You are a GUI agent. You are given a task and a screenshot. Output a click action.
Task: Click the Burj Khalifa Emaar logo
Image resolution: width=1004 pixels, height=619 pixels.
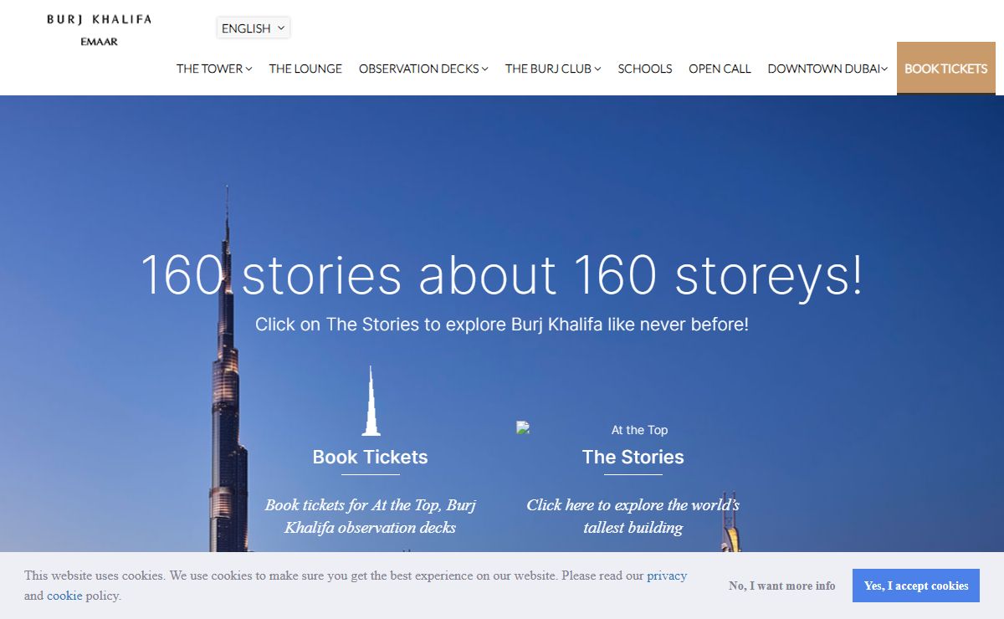[99, 30]
